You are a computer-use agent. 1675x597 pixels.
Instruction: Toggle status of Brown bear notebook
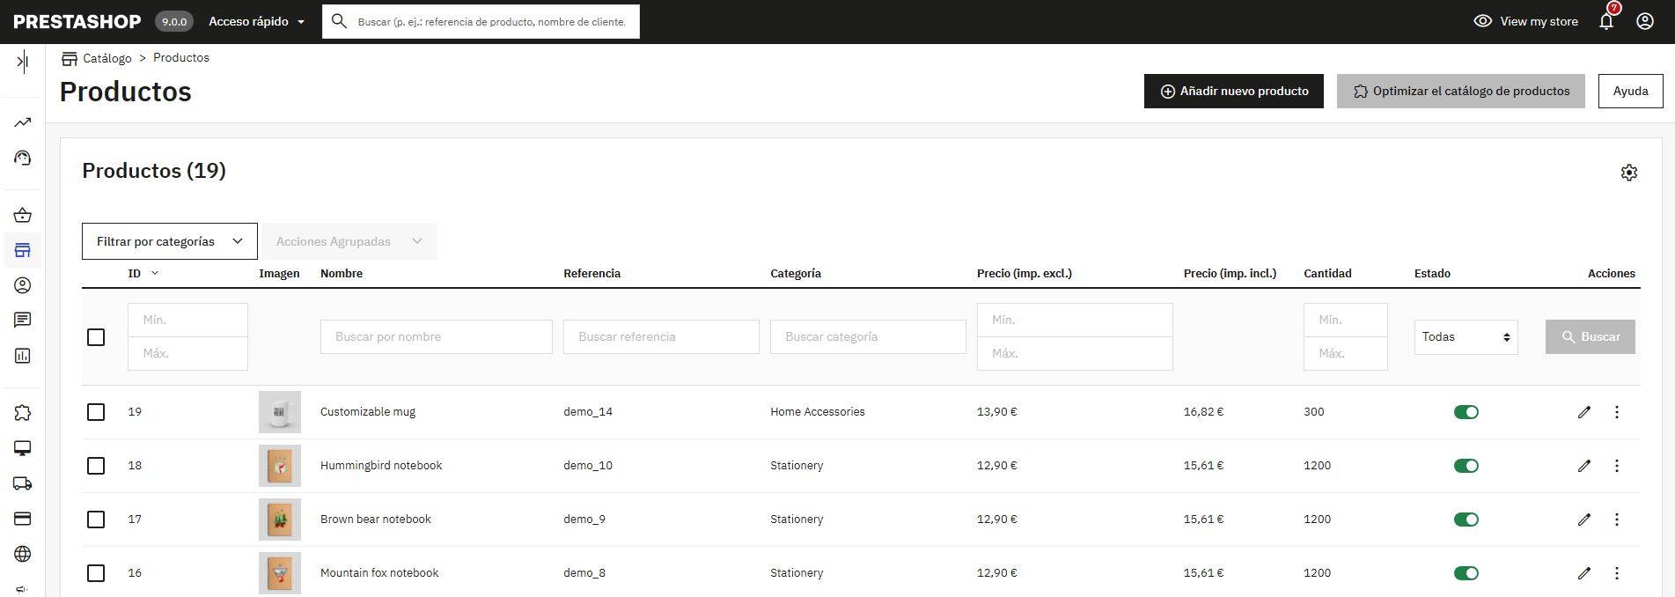tap(1466, 520)
